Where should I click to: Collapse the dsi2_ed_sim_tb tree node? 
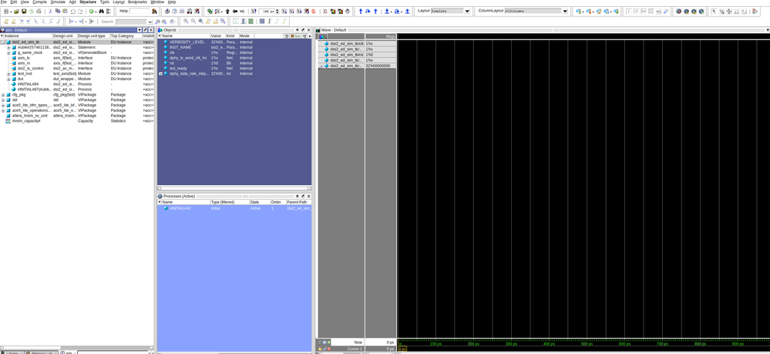[x=2, y=42]
